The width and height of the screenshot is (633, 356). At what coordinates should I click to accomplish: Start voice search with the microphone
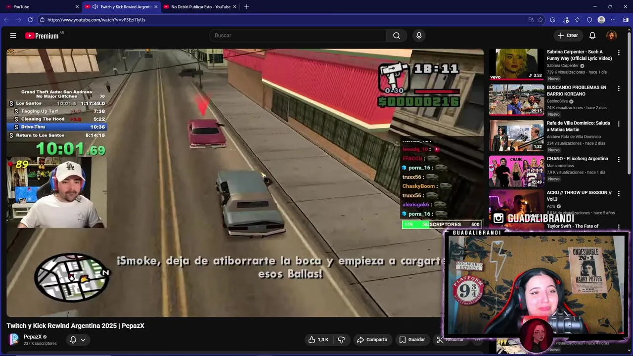419,36
